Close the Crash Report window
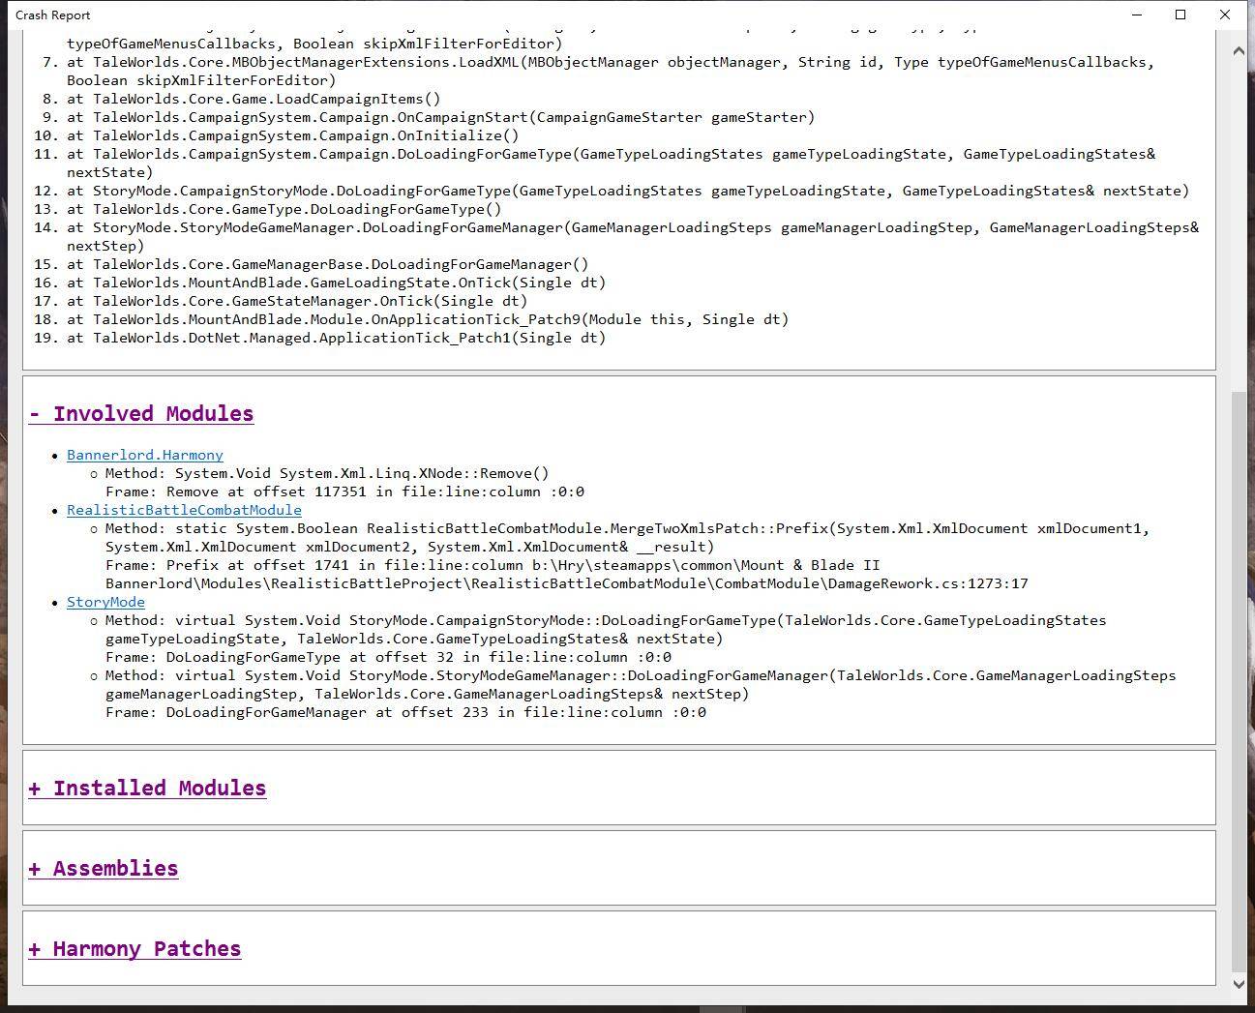This screenshot has width=1255, height=1013. (1225, 15)
